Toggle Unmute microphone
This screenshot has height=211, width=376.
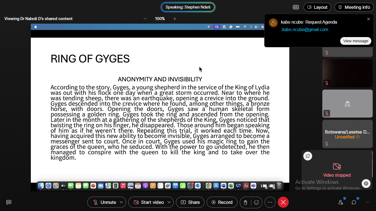click(x=104, y=202)
